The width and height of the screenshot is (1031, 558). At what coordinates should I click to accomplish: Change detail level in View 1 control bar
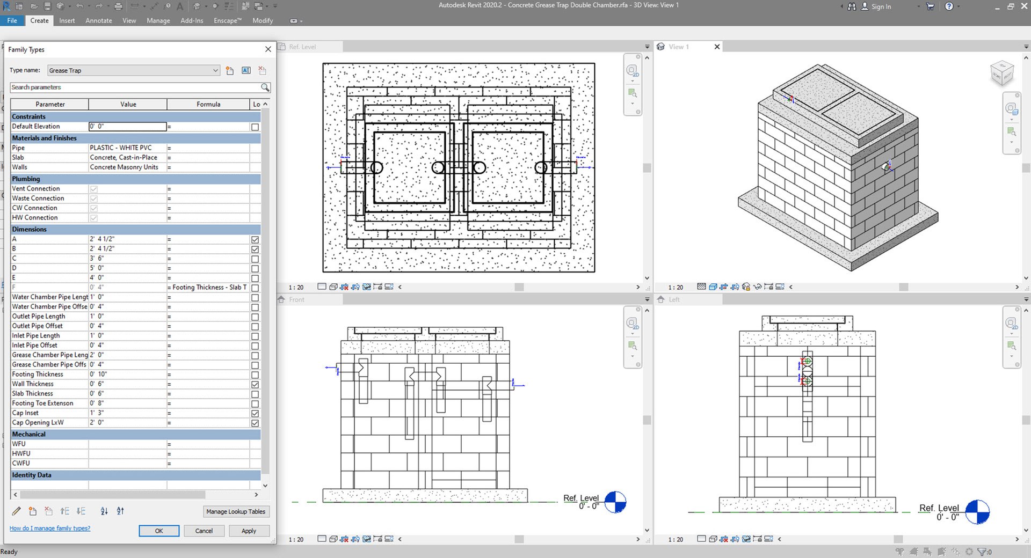(701, 287)
